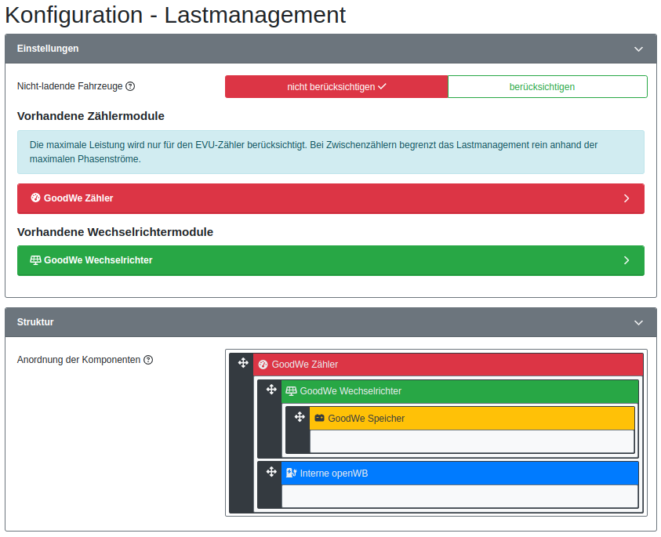Image resolution: width=661 pixels, height=537 pixels.
Task: Click solar panel icon on GoodWe Wechselrichter module
Action: tap(35, 260)
